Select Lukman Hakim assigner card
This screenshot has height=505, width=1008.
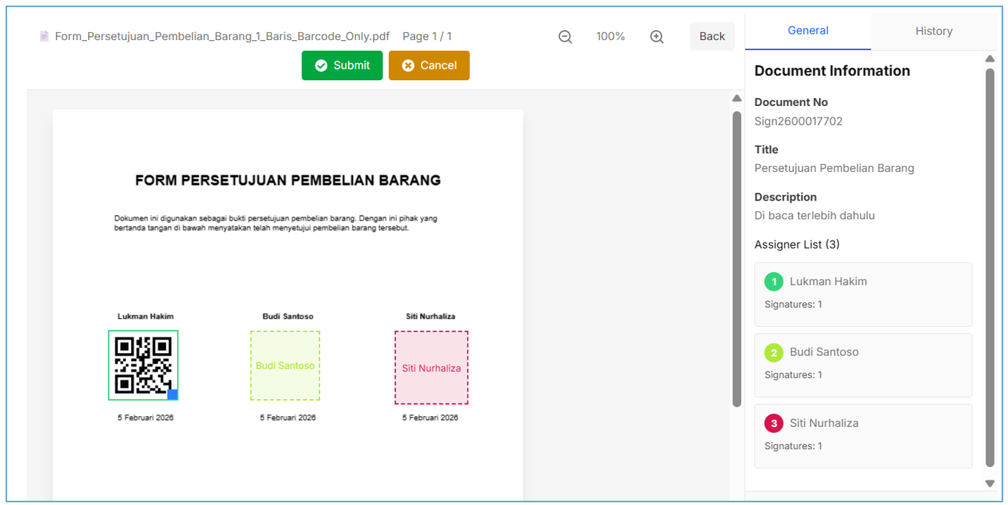point(863,294)
